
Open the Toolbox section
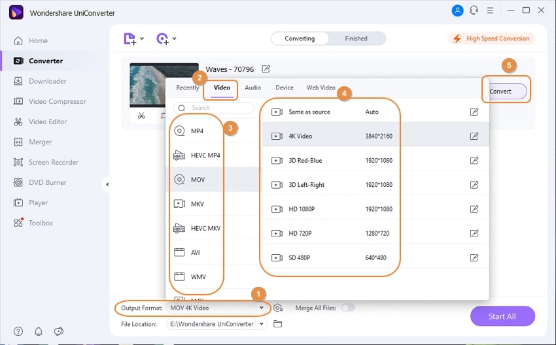pos(33,223)
